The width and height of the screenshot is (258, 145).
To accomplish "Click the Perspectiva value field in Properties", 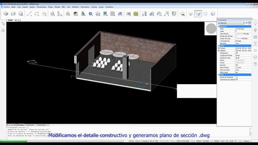I will 243,53.
